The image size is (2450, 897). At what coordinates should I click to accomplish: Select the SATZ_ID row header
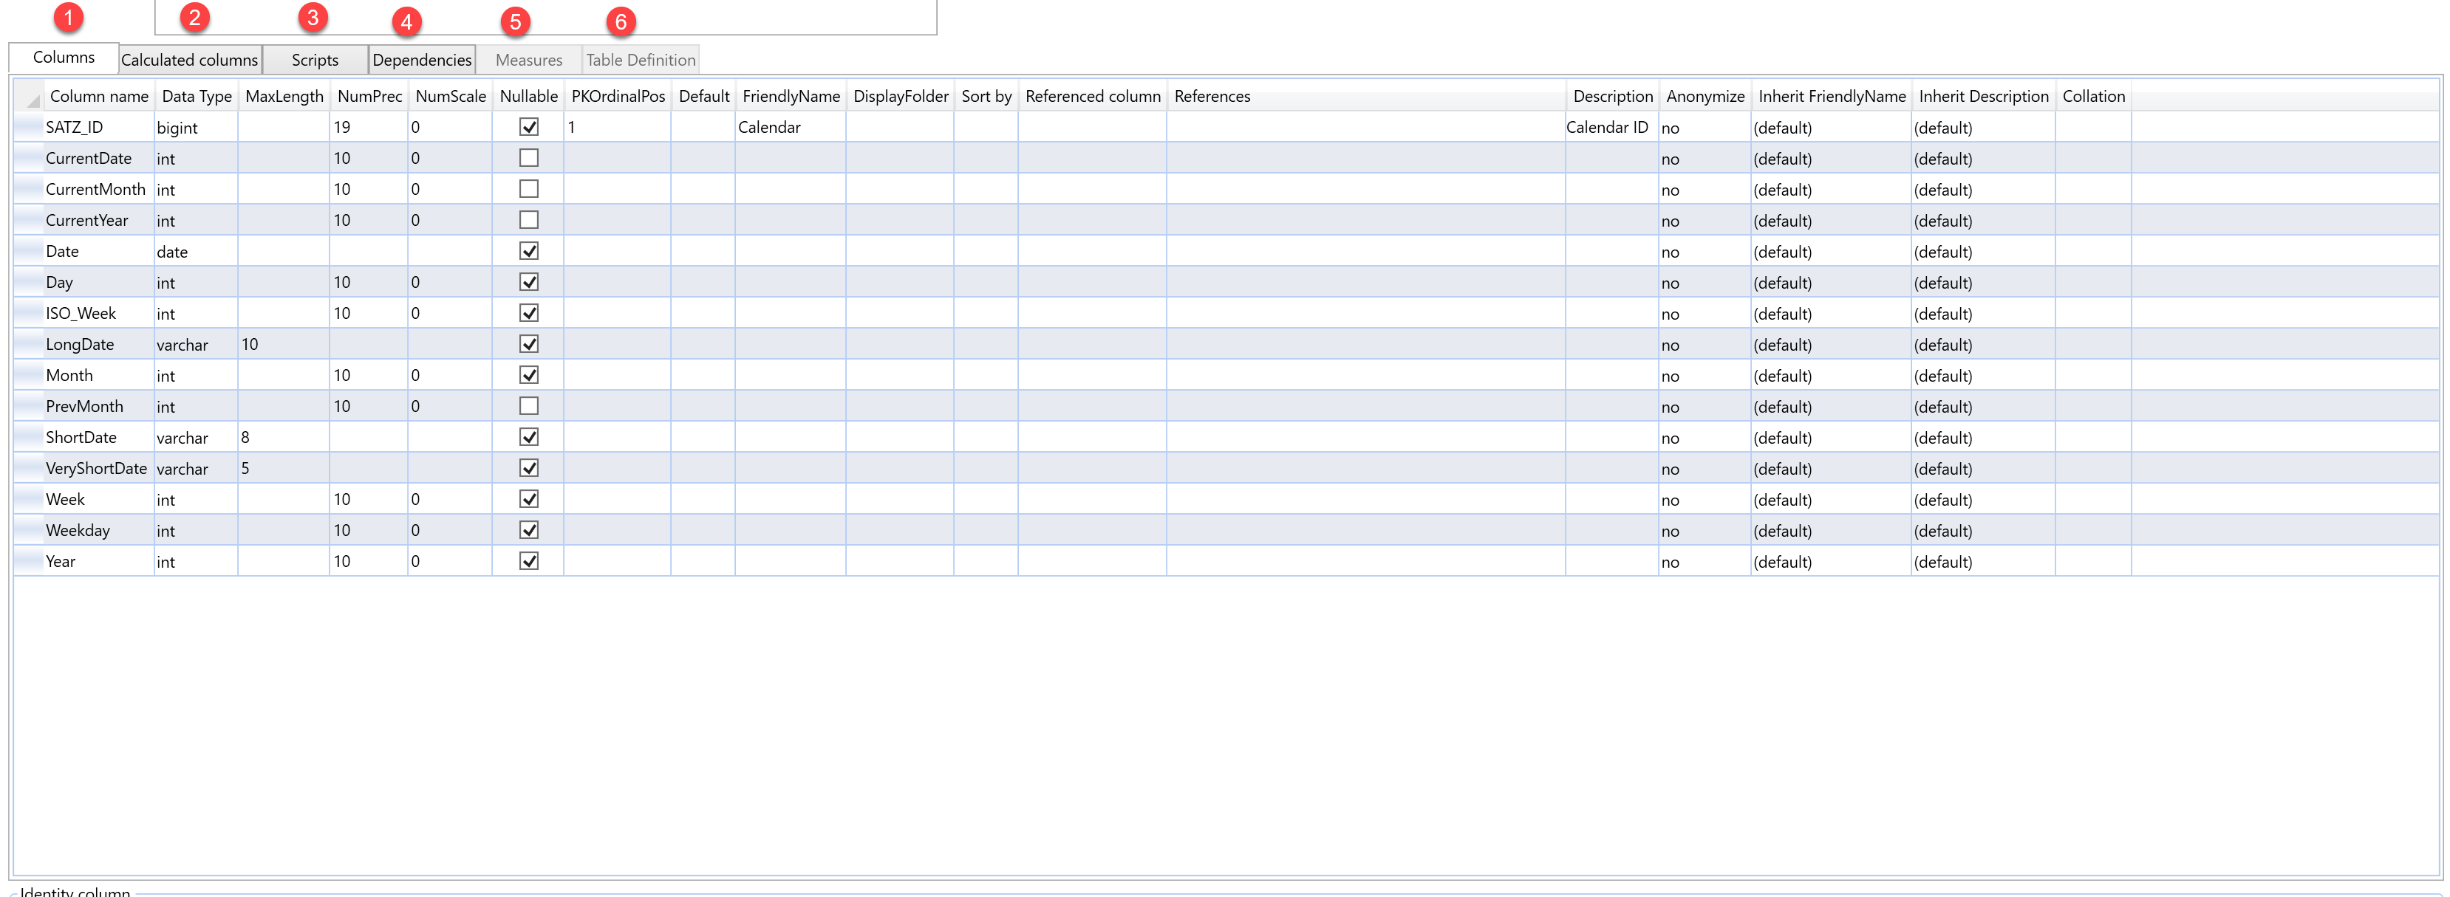point(29,127)
